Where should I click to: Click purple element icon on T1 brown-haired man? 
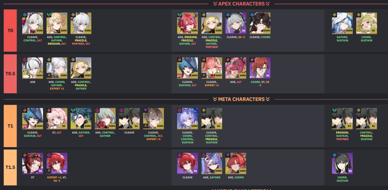click(x=146, y=110)
